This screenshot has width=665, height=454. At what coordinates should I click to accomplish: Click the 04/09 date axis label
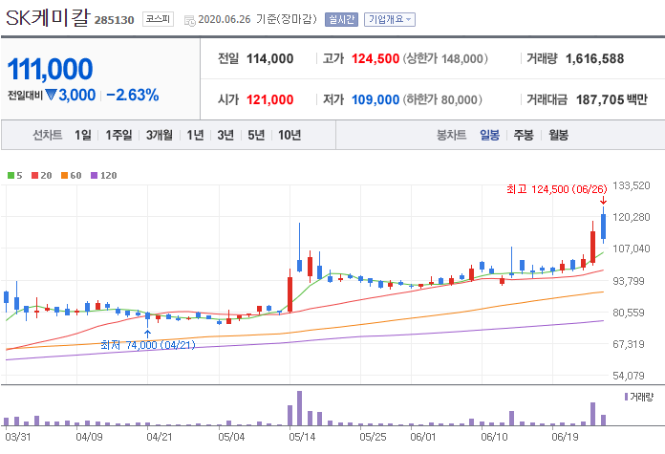[x=89, y=437]
